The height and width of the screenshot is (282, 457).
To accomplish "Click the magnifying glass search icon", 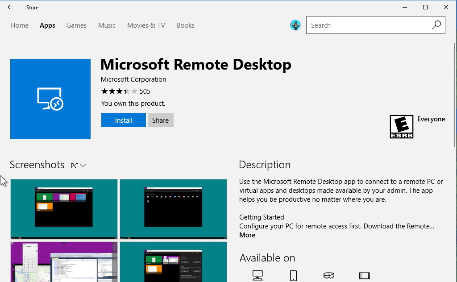I will [x=436, y=25].
